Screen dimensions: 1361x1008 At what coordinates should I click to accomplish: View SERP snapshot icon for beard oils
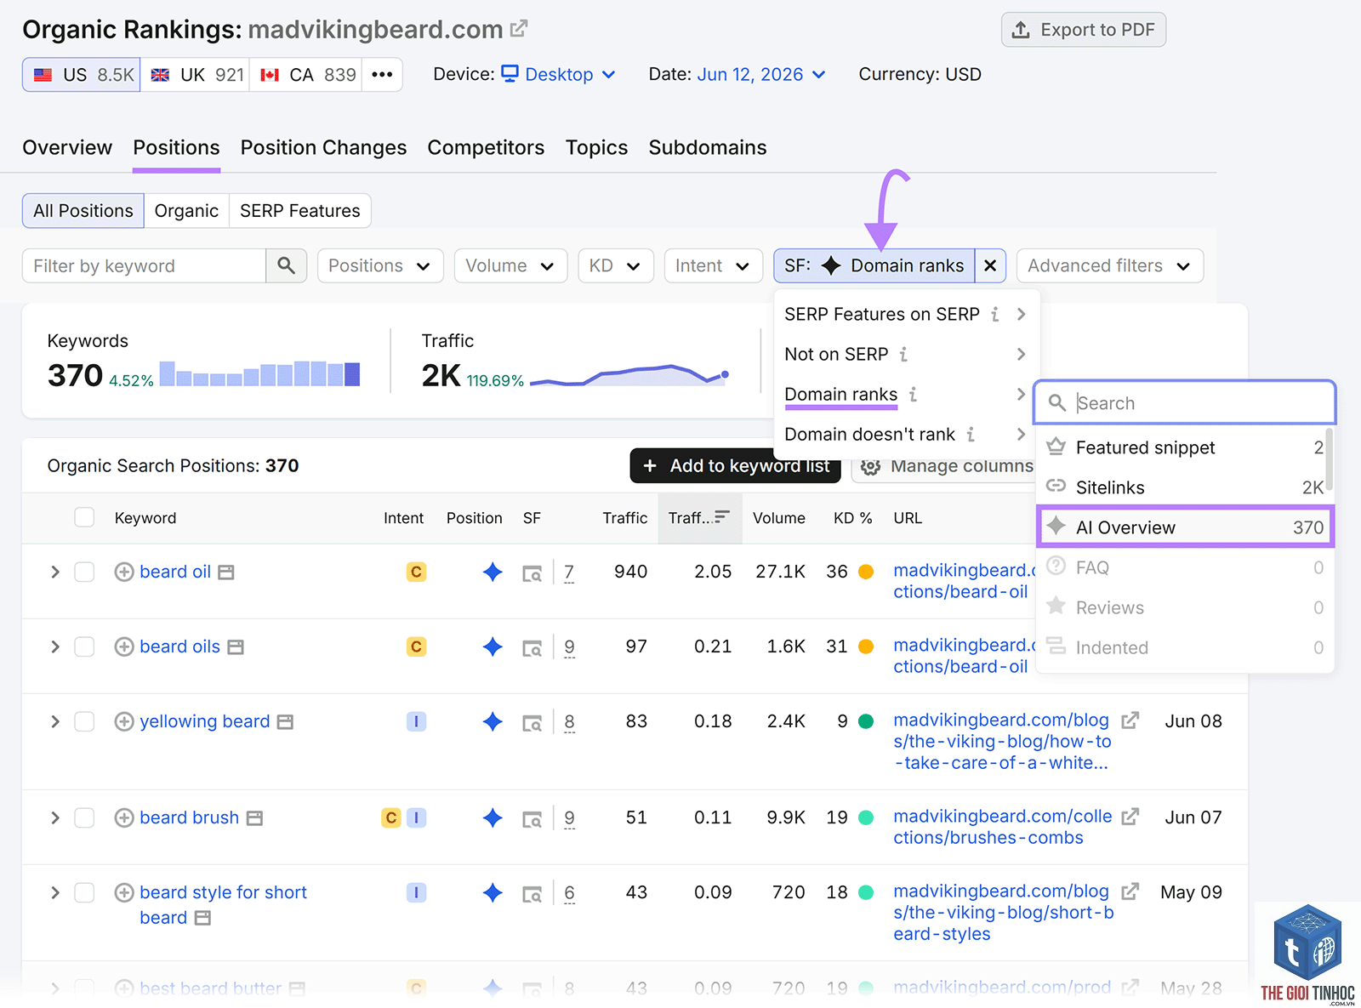(x=532, y=648)
